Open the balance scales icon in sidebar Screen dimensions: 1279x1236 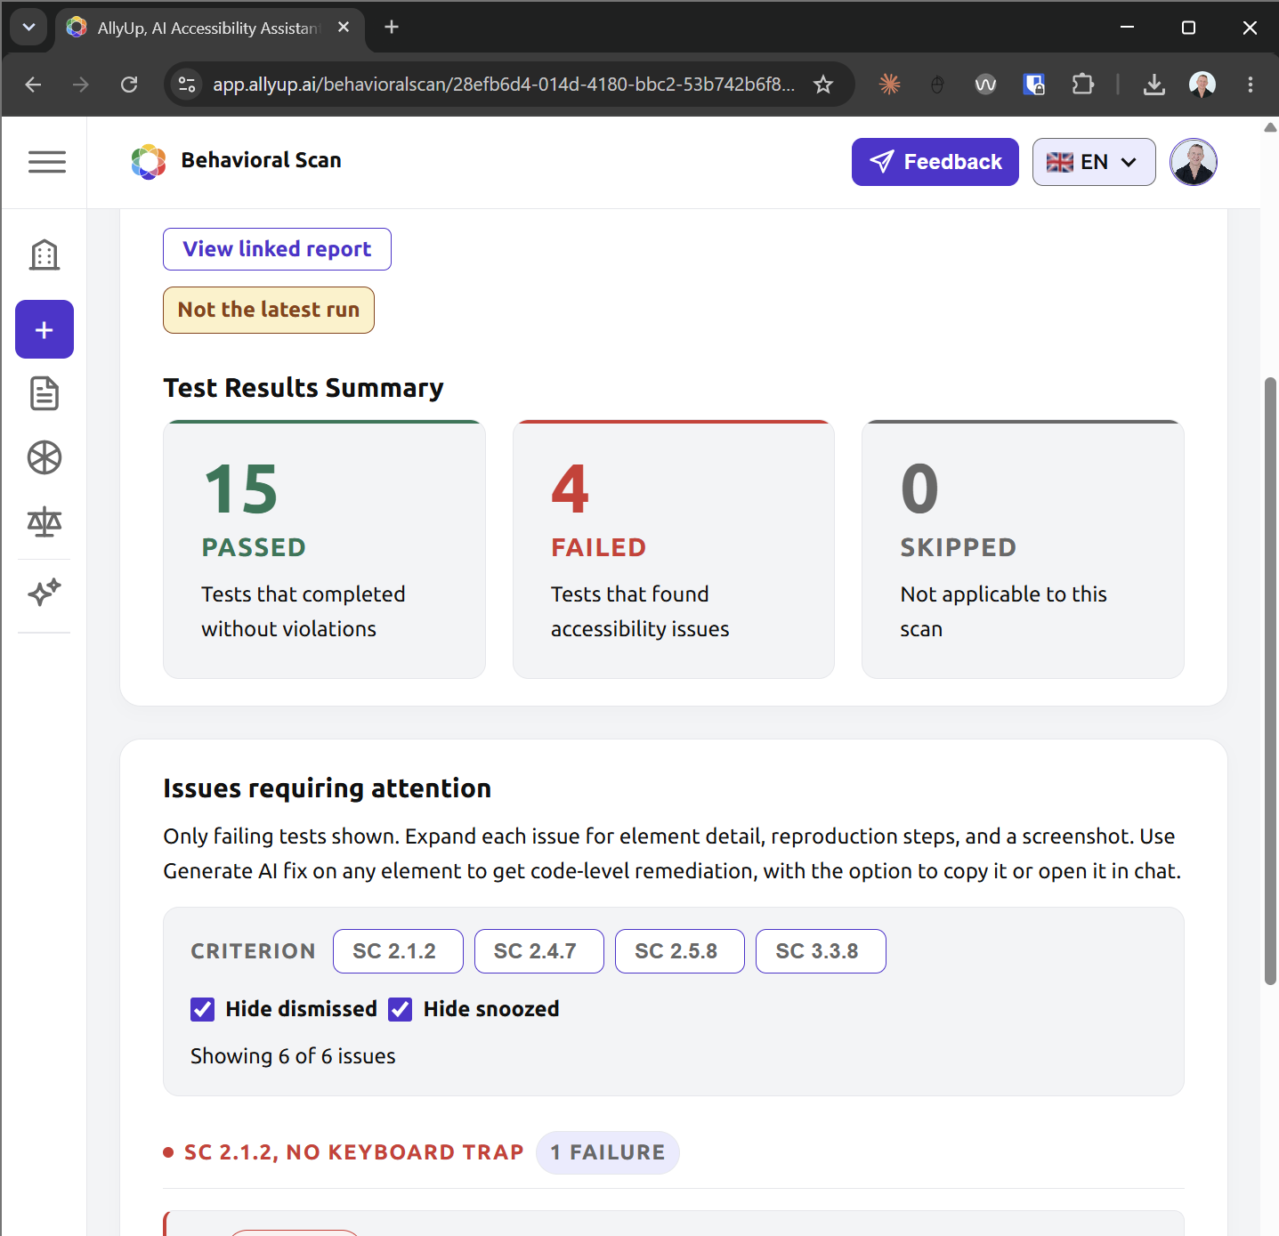point(45,522)
